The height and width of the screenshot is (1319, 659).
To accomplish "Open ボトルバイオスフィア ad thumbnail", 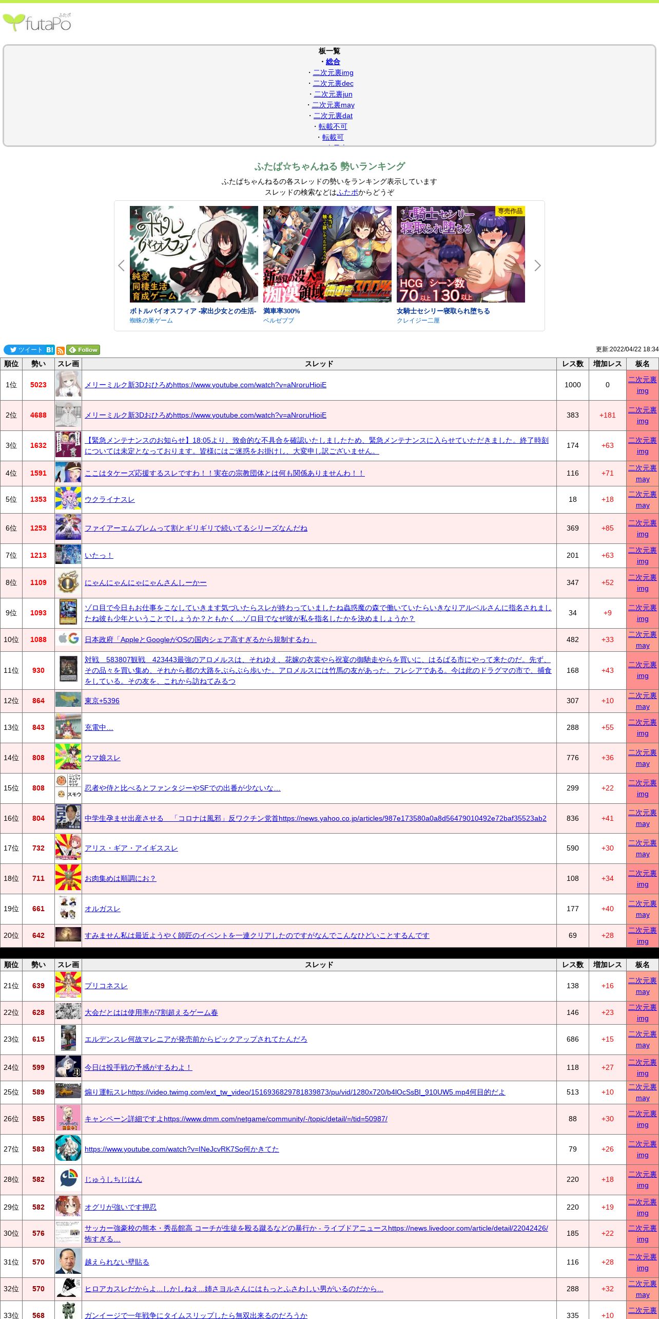I will pos(194,254).
